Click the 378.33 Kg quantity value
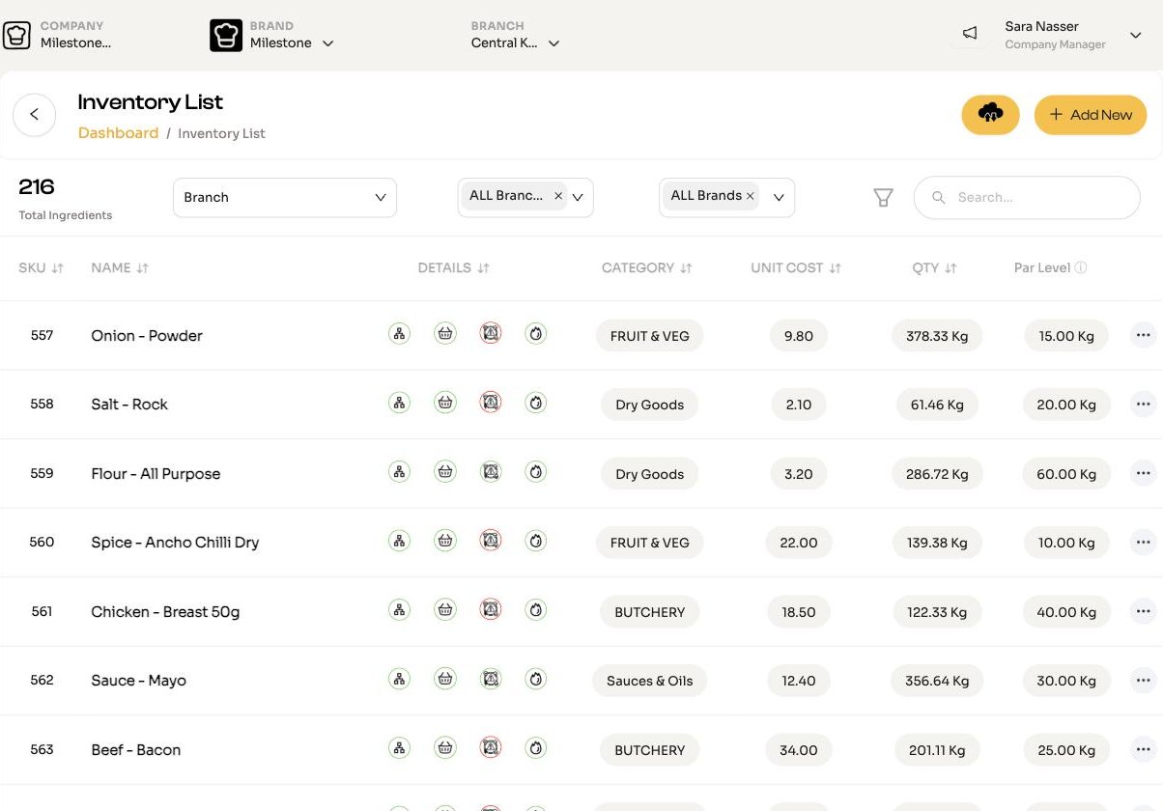 coord(937,336)
